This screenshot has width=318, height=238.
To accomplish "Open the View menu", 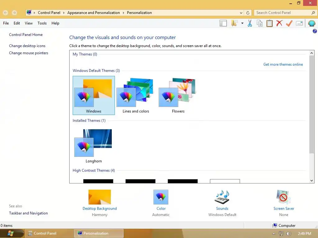I will click(x=29, y=23).
